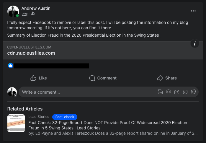Open the GIF picker for the comment
The image size is (206, 143).
point(185,92)
